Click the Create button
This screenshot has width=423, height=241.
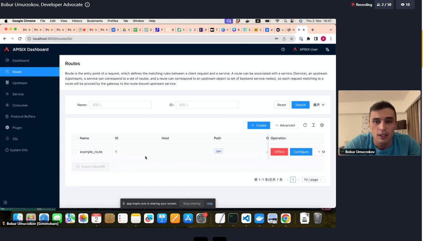(259, 125)
